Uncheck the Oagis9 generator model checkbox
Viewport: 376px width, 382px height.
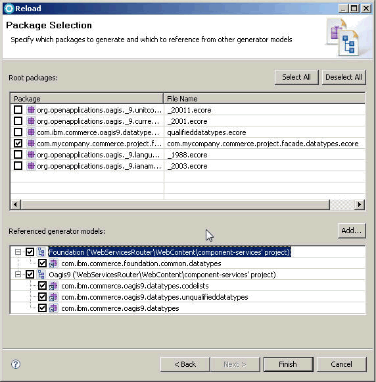point(30,275)
